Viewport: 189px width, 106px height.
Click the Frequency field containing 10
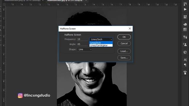pos(82,39)
